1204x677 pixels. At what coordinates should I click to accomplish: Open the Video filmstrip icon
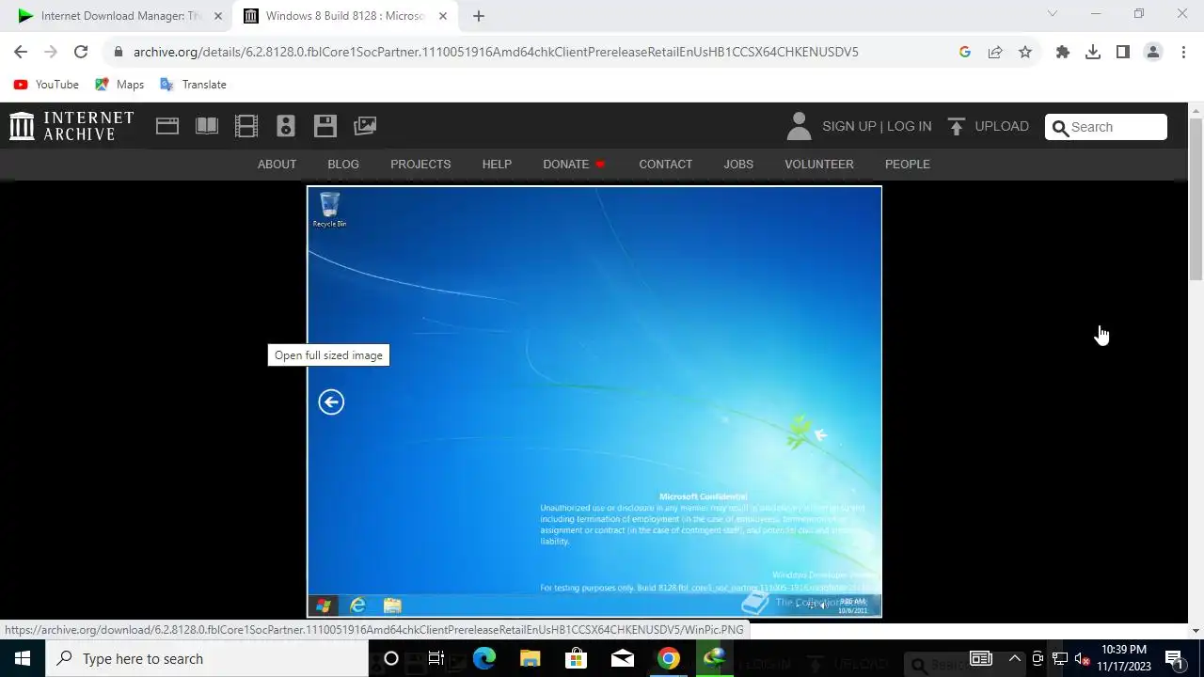click(x=246, y=126)
